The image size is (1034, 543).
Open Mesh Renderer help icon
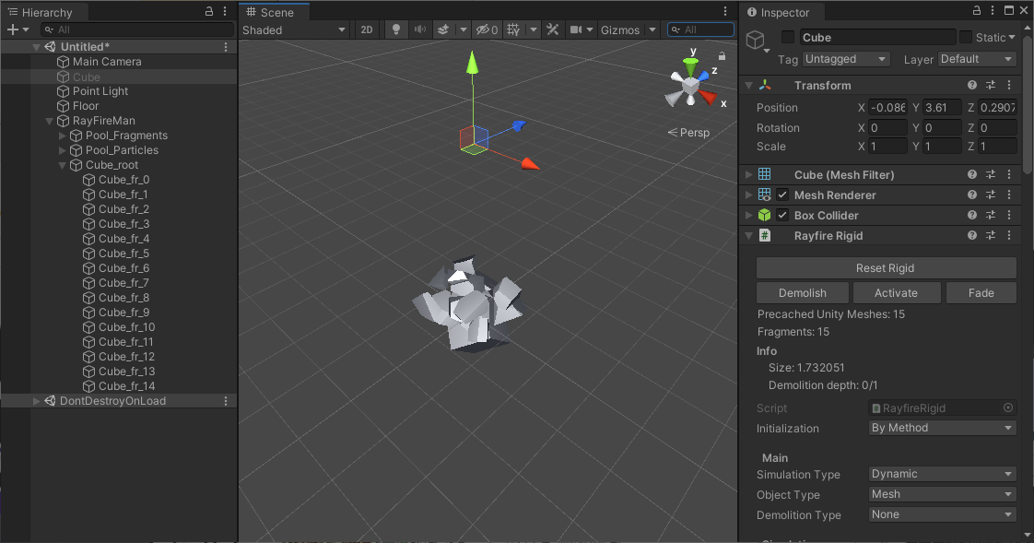click(x=972, y=195)
